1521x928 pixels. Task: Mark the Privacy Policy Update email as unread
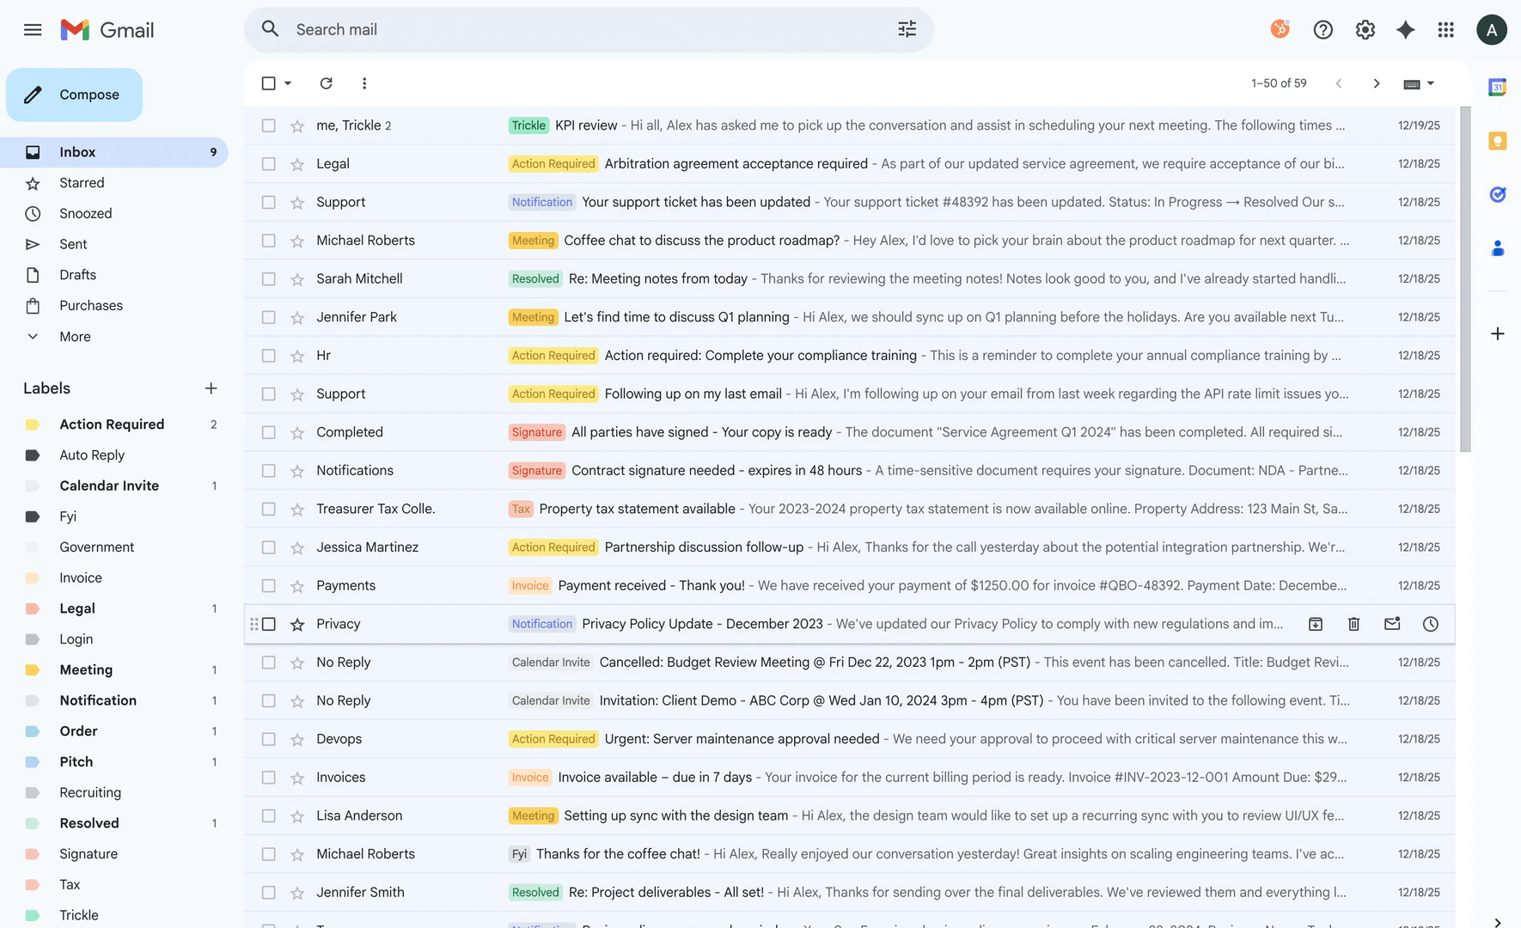click(x=1392, y=624)
